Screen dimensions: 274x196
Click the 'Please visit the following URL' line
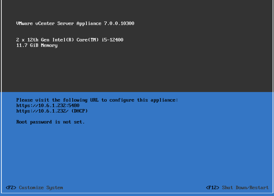click(x=97, y=100)
